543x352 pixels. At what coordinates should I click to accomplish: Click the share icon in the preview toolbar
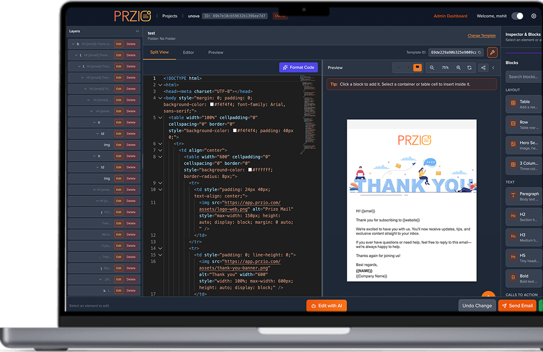[483, 68]
